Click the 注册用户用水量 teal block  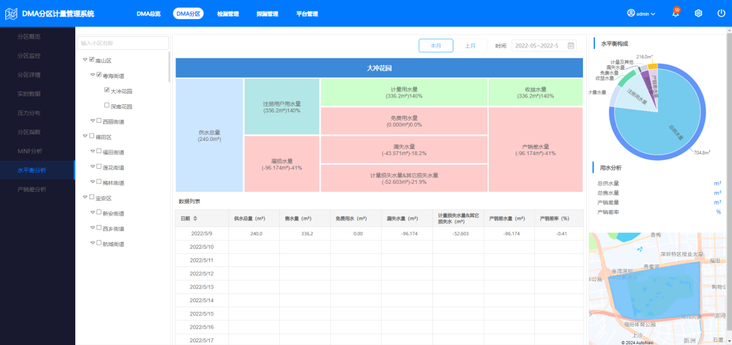[282, 107]
